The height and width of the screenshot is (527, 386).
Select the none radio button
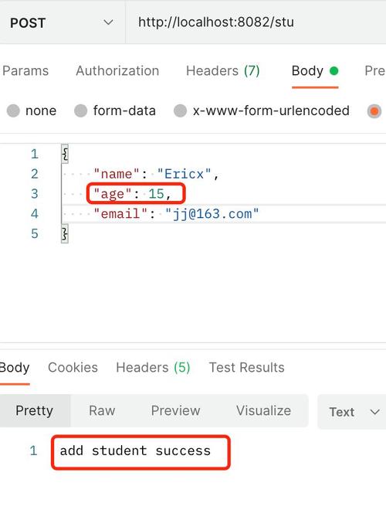point(13,110)
